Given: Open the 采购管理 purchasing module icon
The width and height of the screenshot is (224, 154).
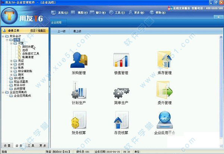Looking at the screenshot, I should 79,60.
